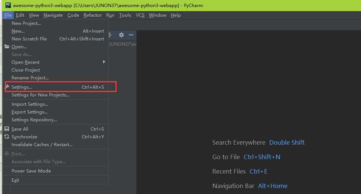Expand the Open Recent submenu arrow

point(104,62)
